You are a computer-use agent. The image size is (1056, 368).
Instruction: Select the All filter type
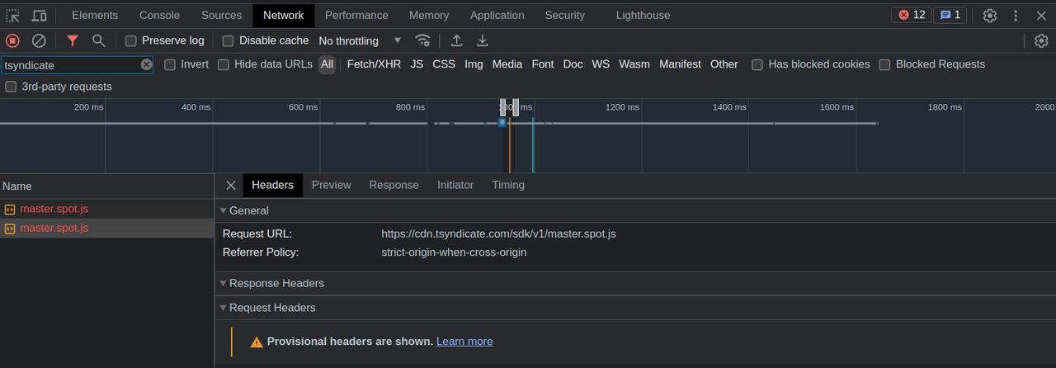click(x=328, y=64)
